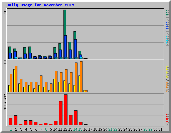
Task: Click the green "Hits" legend label
Action: (x=167, y=14)
